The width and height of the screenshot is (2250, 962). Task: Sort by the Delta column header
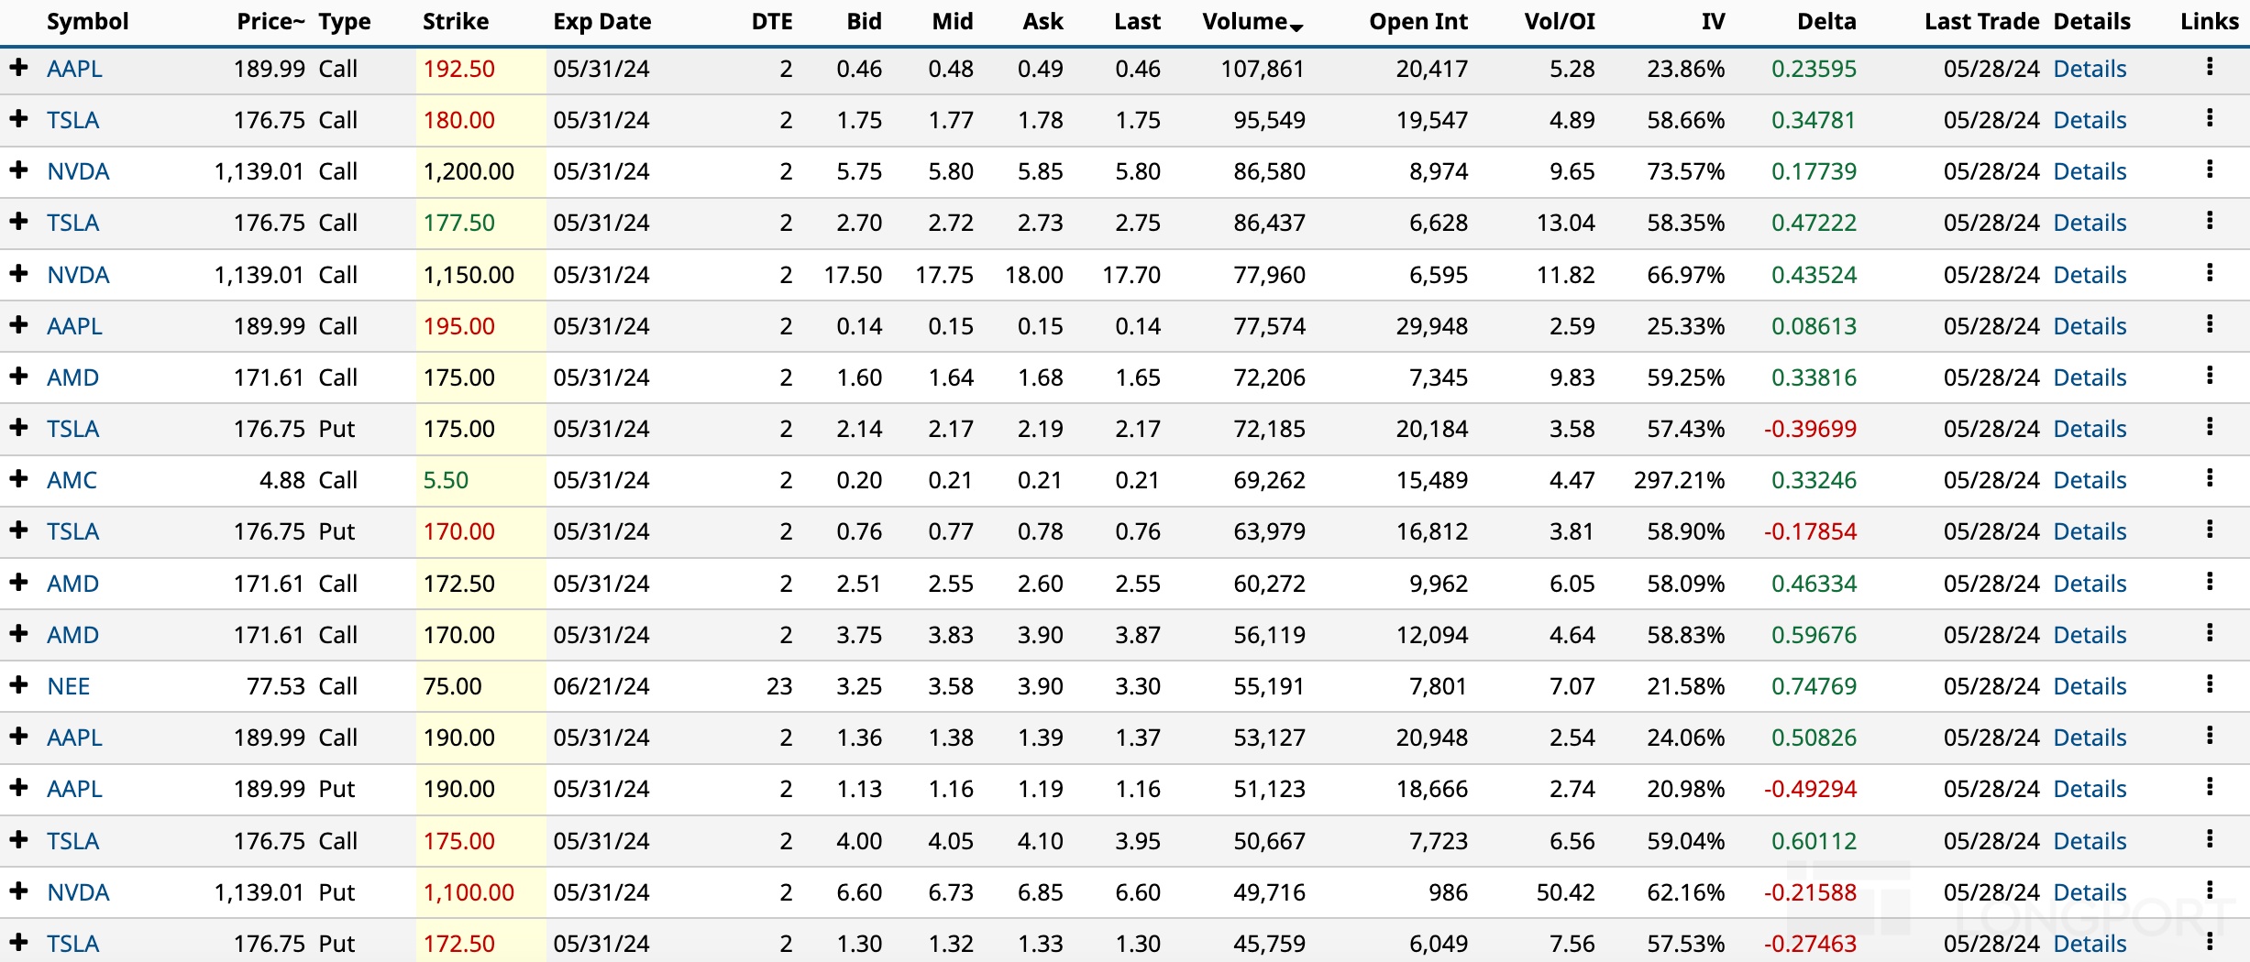[x=1825, y=21]
